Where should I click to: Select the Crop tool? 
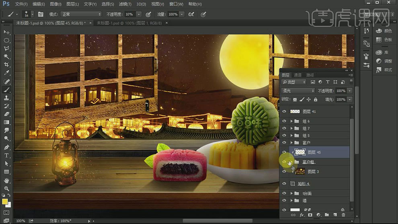[6, 64]
